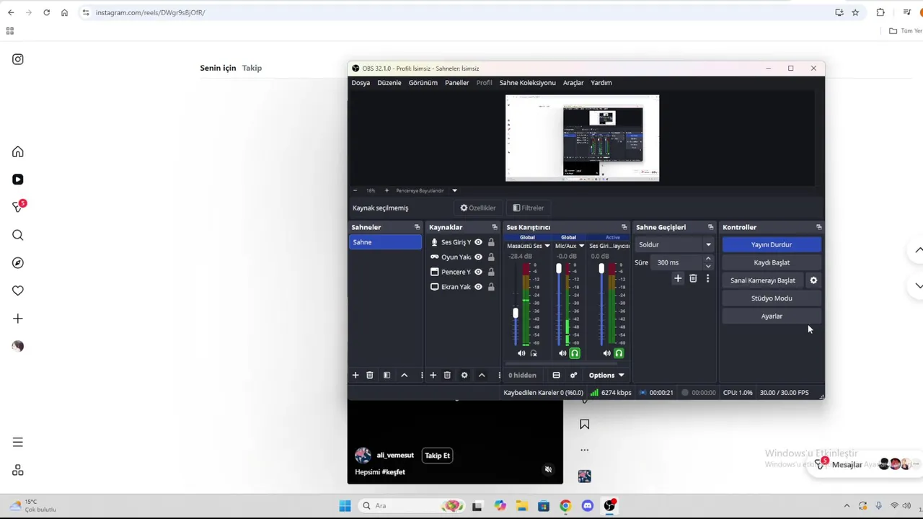Delete selected scene with trash icon in Sahneler

(x=370, y=375)
